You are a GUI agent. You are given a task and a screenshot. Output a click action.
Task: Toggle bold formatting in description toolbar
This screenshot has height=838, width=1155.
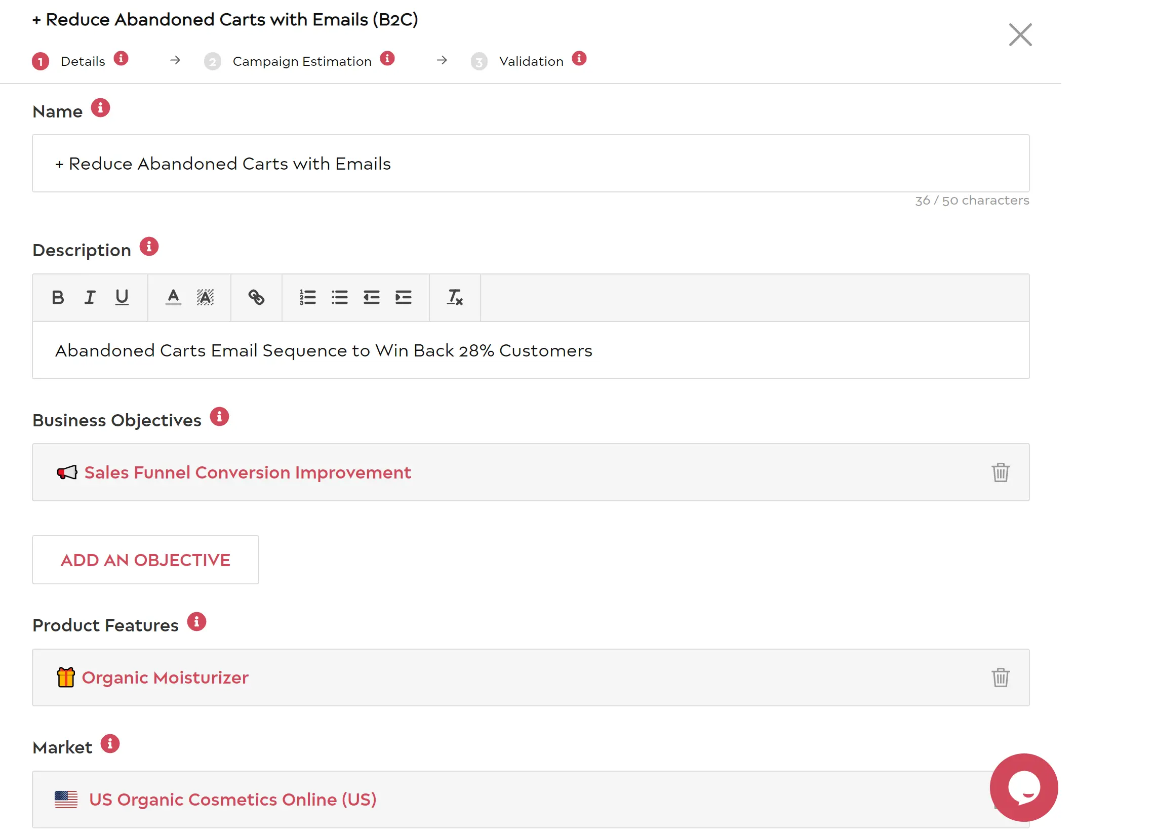(x=58, y=298)
